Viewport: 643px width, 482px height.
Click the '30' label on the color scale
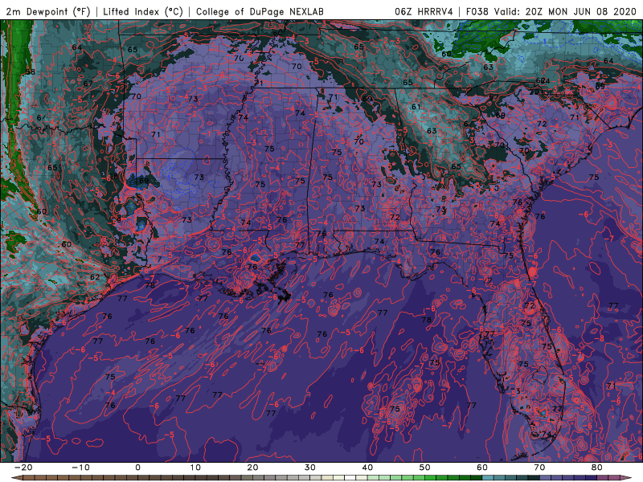(x=310, y=468)
